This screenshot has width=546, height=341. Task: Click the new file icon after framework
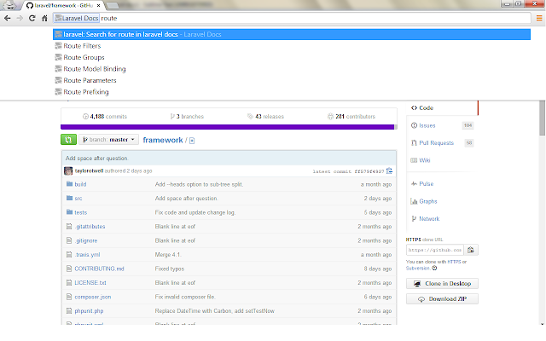point(192,141)
